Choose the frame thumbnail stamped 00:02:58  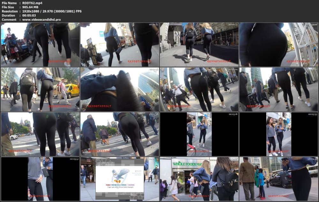(x=120, y=134)
